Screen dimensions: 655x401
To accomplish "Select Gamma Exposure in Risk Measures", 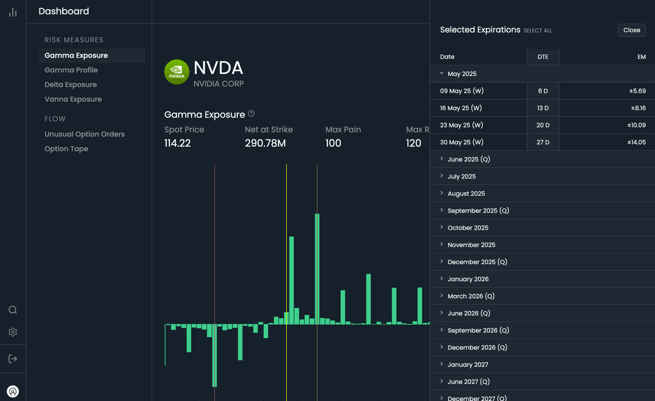I will tap(92, 56).
